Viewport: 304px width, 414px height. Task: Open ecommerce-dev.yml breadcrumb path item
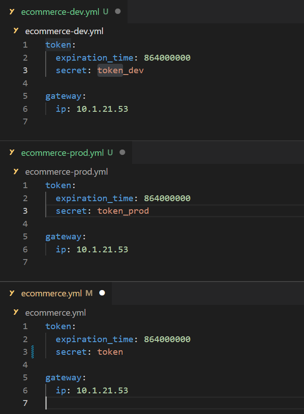[64, 31]
